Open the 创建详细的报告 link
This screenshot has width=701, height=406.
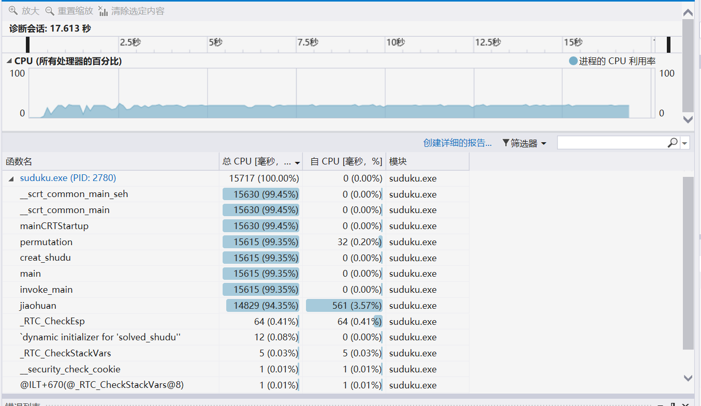[x=457, y=143]
